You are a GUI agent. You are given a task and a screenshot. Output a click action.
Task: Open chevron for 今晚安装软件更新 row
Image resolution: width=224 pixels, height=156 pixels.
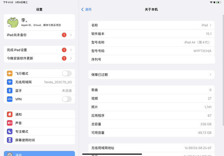71,58
